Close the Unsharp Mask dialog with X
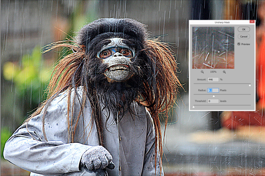This screenshot has height=176, width=265. pyautogui.click(x=252, y=22)
